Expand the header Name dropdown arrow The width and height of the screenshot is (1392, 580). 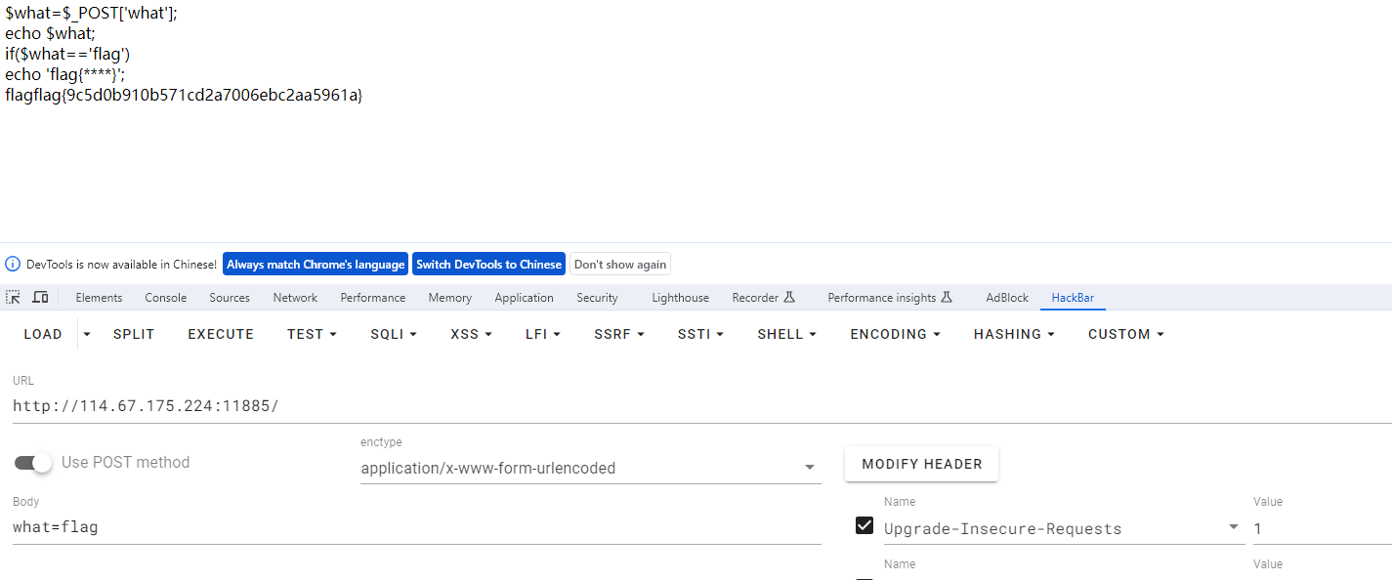pos(1233,528)
